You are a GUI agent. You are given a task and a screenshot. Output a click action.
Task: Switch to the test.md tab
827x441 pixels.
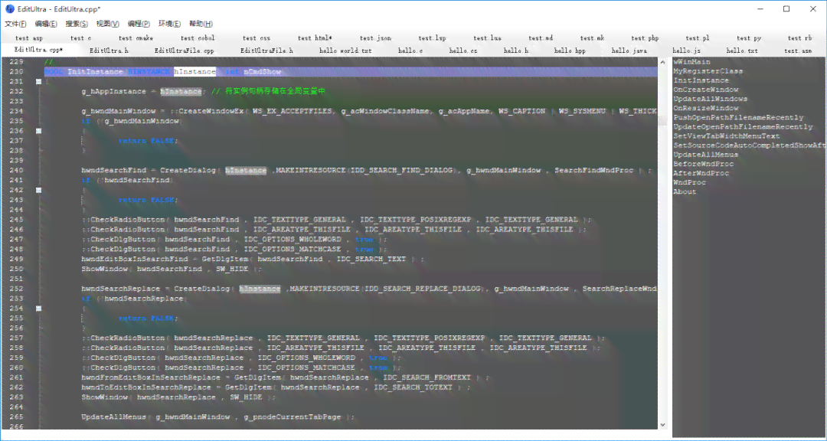click(x=541, y=38)
